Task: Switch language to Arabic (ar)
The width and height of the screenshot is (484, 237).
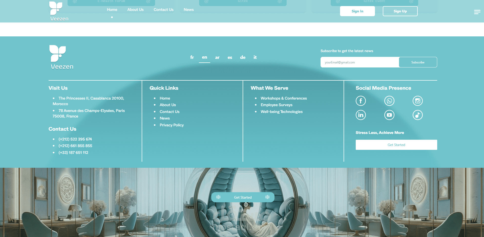Action: [217, 57]
